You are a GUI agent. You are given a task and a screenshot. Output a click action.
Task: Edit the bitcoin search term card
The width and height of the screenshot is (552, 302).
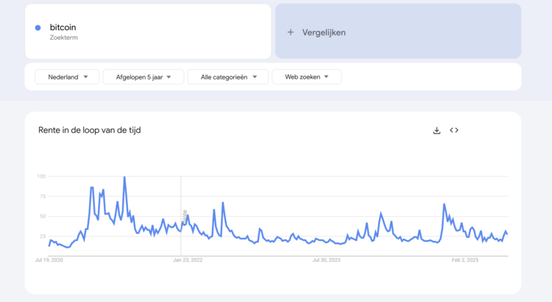(148, 32)
